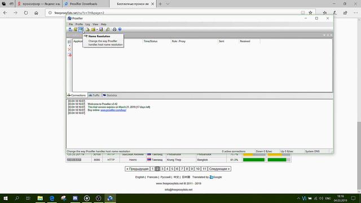Switch to the Traffic tab
Viewport: 361px width, 203px height.
(94, 95)
